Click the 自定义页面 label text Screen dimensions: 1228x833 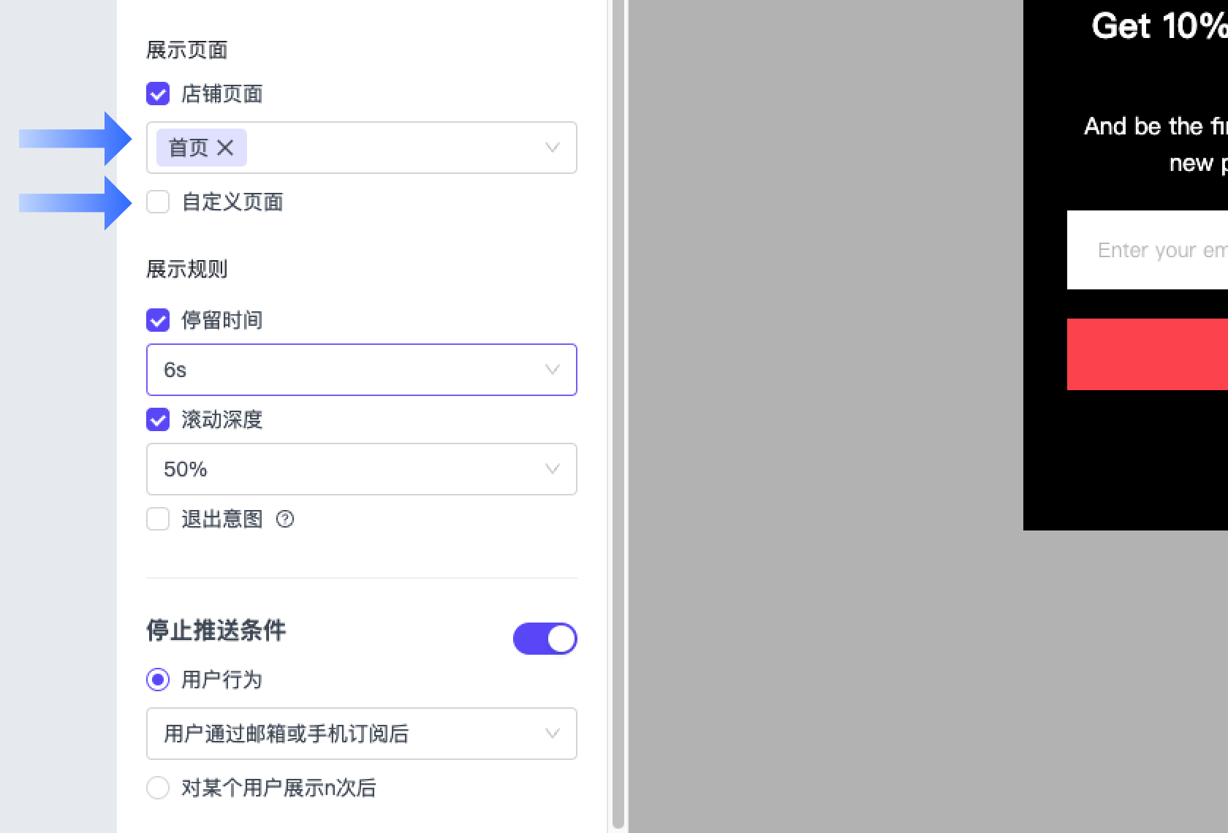pyautogui.click(x=232, y=202)
